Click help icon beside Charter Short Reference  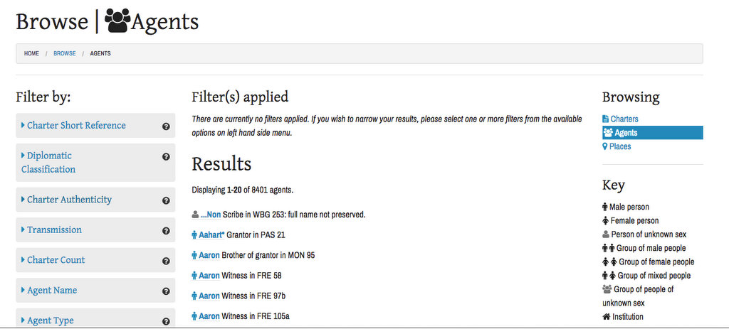tap(166, 126)
